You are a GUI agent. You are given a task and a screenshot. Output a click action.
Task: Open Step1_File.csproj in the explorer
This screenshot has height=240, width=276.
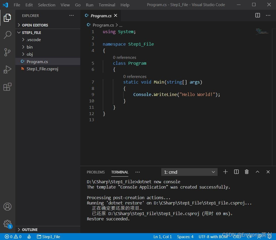[48, 69]
